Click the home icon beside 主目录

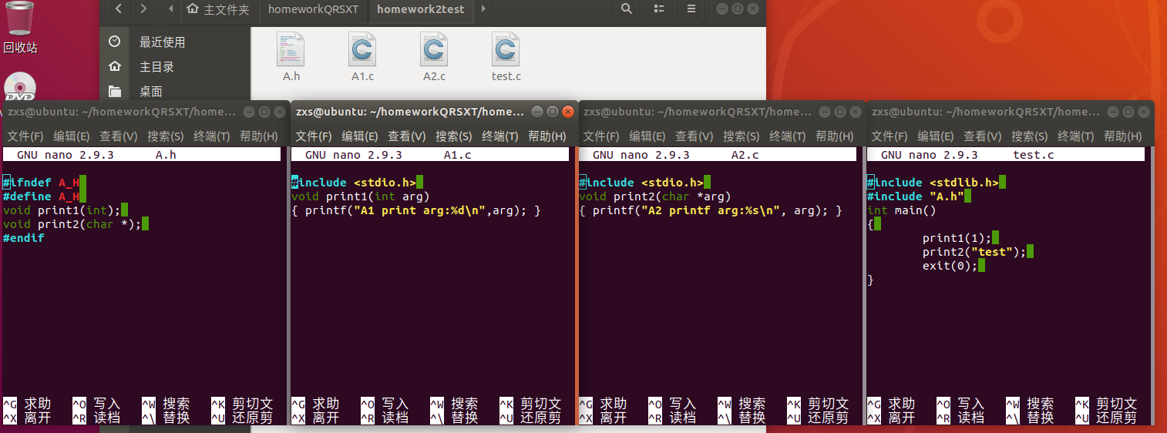click(115, 66)
